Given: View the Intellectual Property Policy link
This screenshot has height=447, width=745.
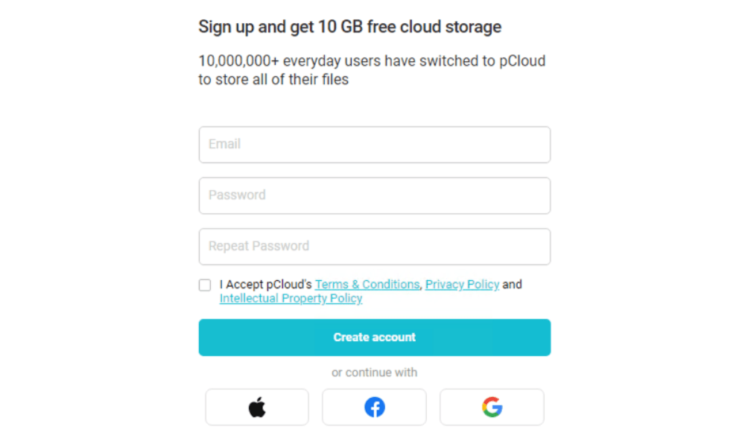Looking at the screenshot, I should (291, 298).
